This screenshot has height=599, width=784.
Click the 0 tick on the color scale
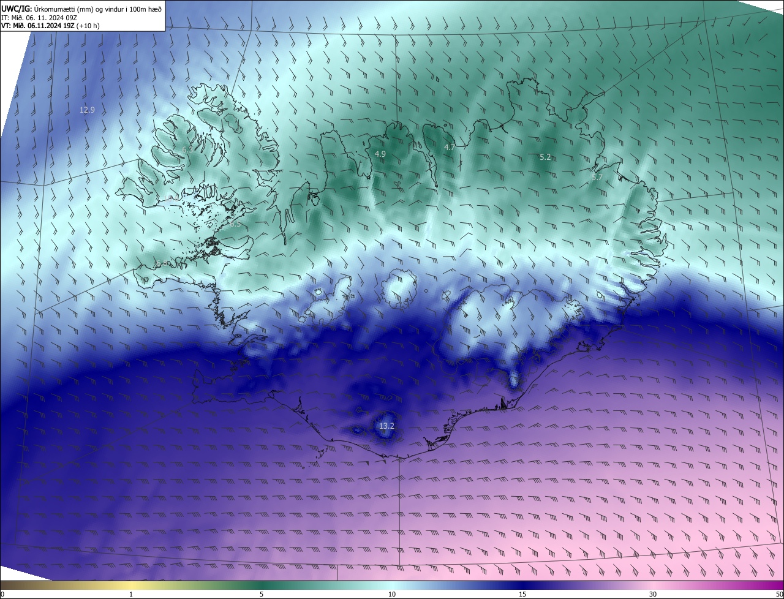tap(2, 594)
